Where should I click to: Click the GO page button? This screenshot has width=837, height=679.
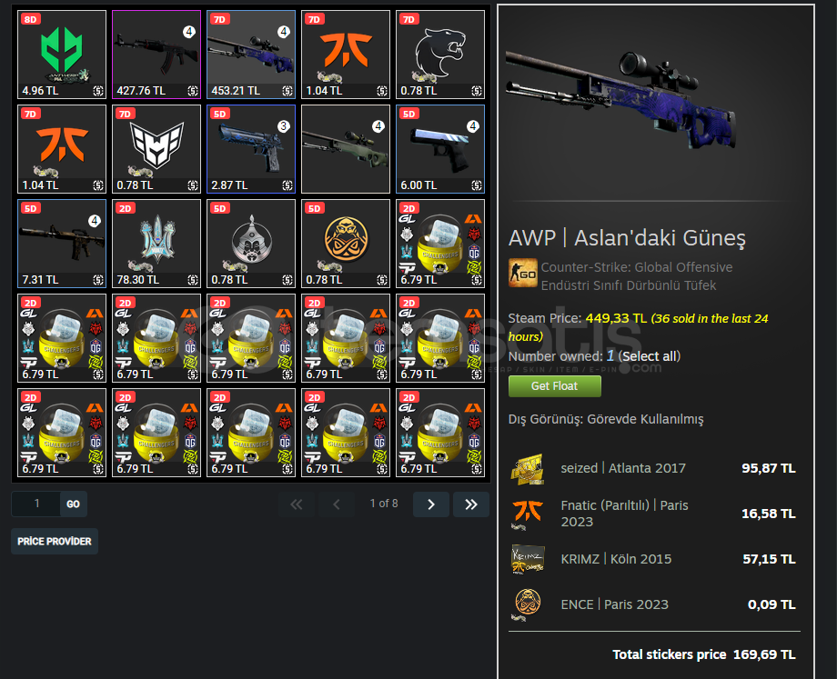(73, 504)
